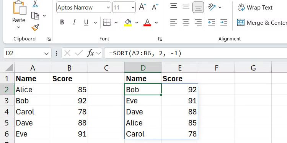This screenshot has height=143, width=287.
Task: Copy selection using the Copy icon
Action: 35,16
